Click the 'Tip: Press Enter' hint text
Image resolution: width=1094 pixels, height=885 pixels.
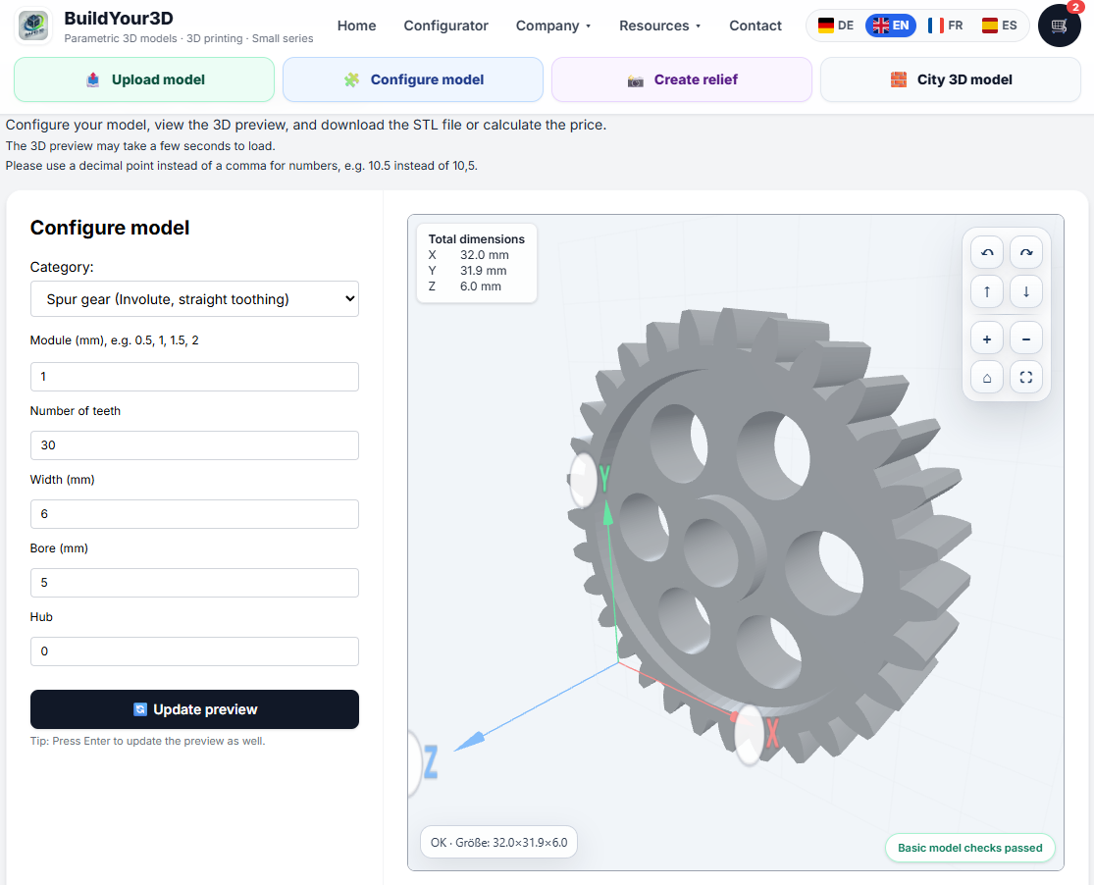tap(147, 741)
